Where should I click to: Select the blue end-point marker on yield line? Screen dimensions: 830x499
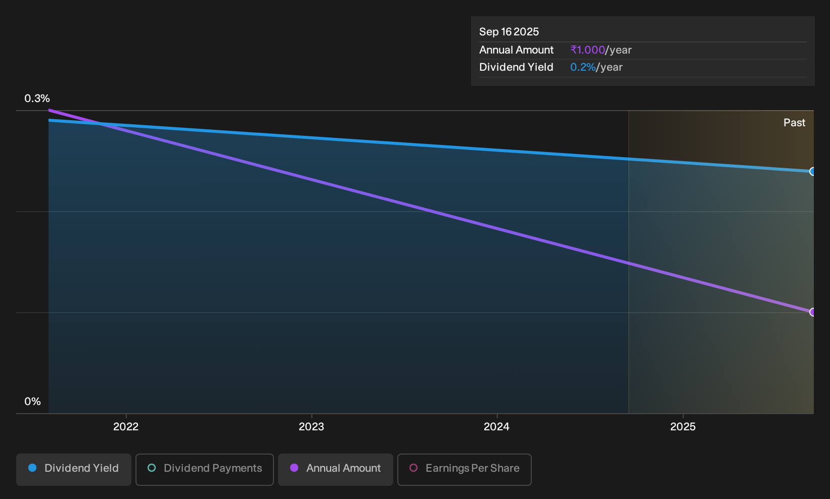tap(812, 172)
